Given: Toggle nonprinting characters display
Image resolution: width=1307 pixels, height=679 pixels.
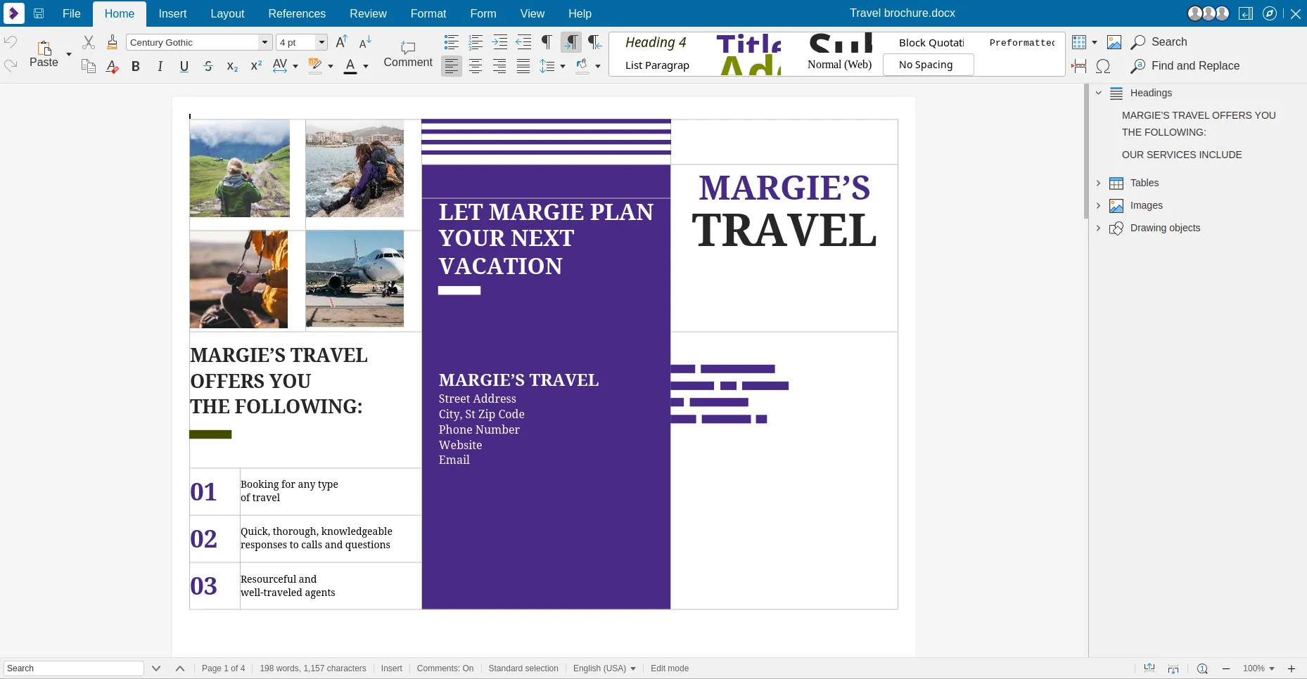Looking at the screenshot, I should 547,42.
